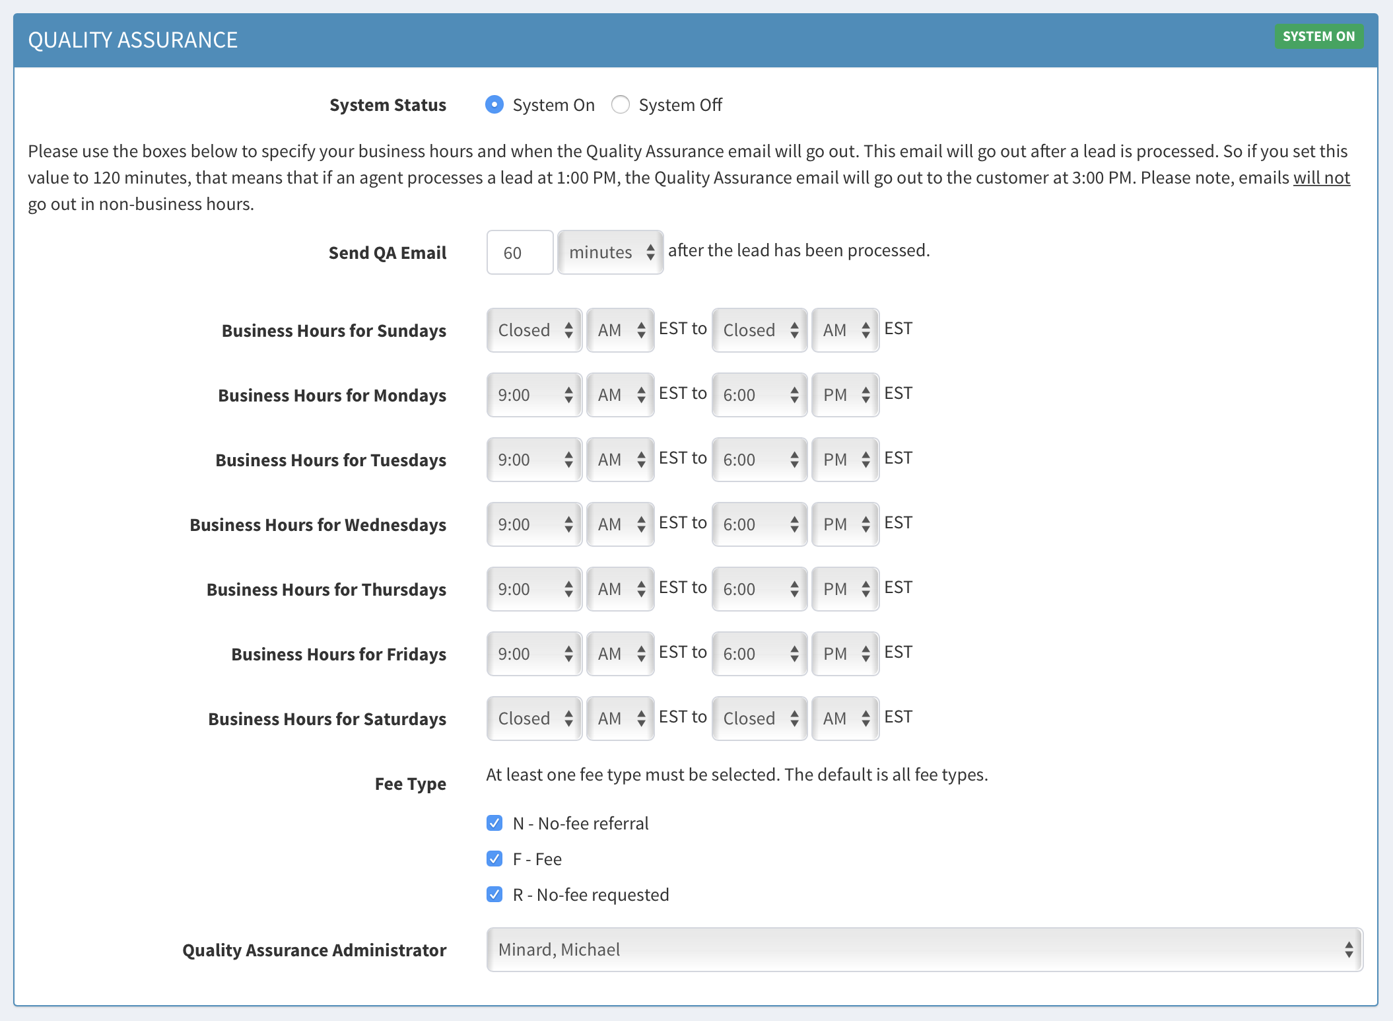Select the System Off radio button
1393x1021 pixels.
[x=621, y=104]
